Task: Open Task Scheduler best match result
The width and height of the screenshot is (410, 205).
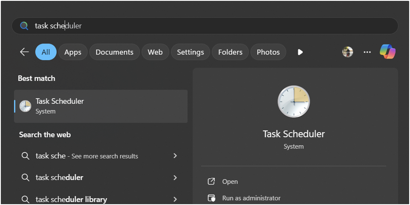Action: (x=101, y=106)
